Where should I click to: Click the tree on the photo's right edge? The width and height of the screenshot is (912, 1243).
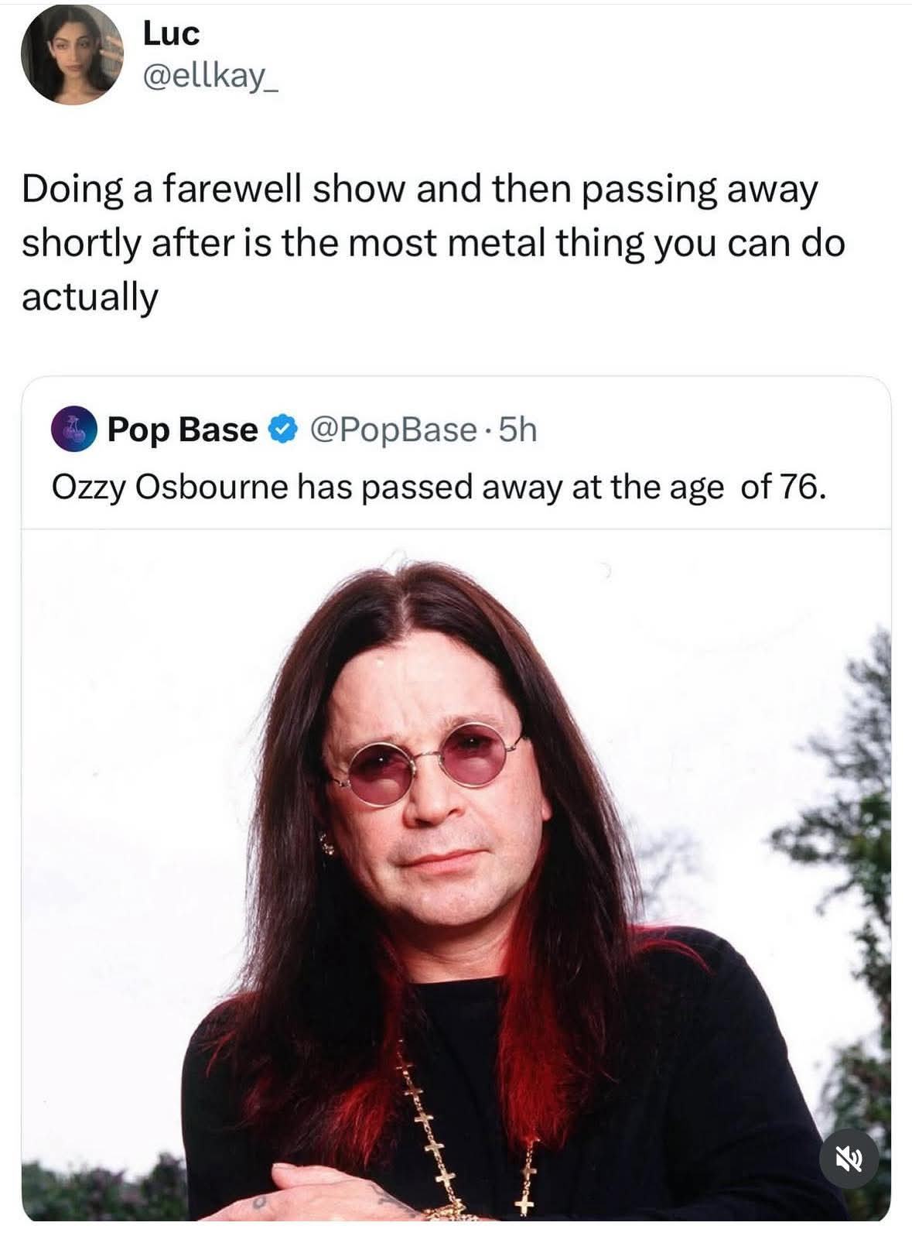[851, 851]
